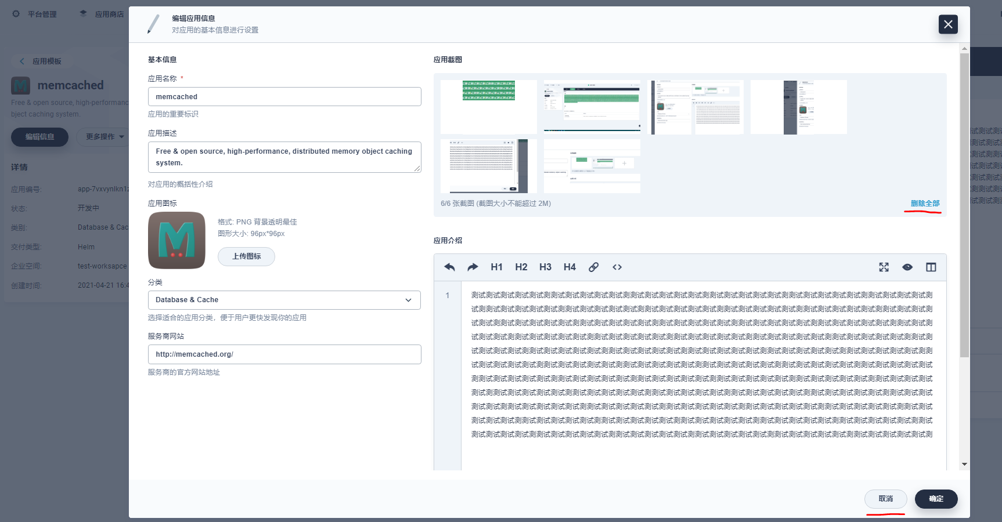Click the memcached logo on the background page
Image resolution: width=1002 pixels, height=522 pixels.
21,86
